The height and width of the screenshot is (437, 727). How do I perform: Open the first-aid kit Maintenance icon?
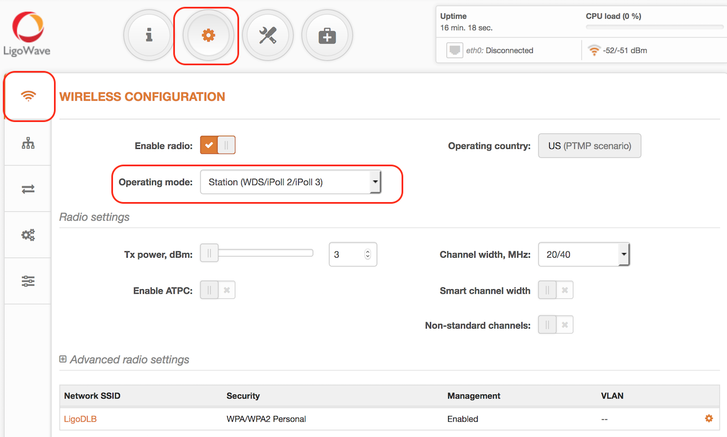point(327,35)
